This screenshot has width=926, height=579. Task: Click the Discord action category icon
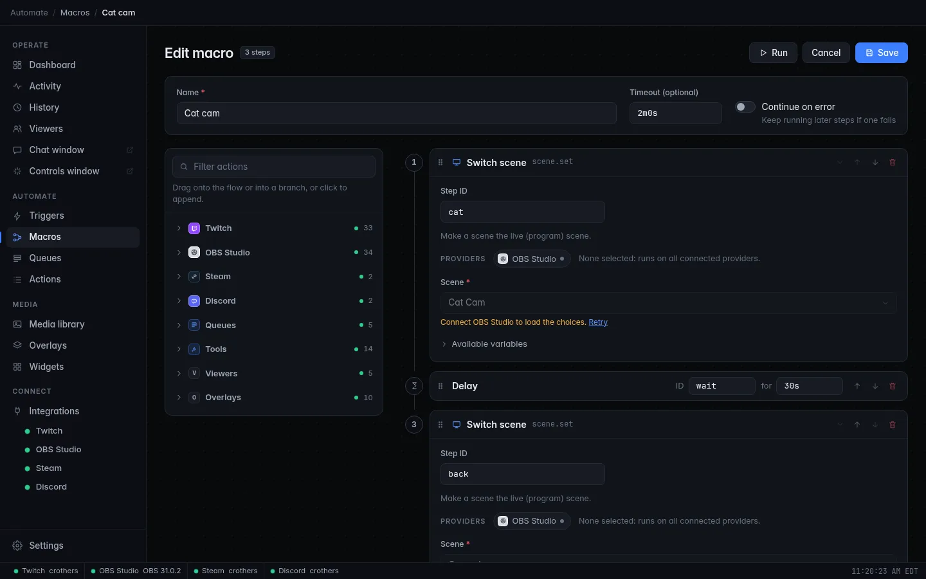194,301
